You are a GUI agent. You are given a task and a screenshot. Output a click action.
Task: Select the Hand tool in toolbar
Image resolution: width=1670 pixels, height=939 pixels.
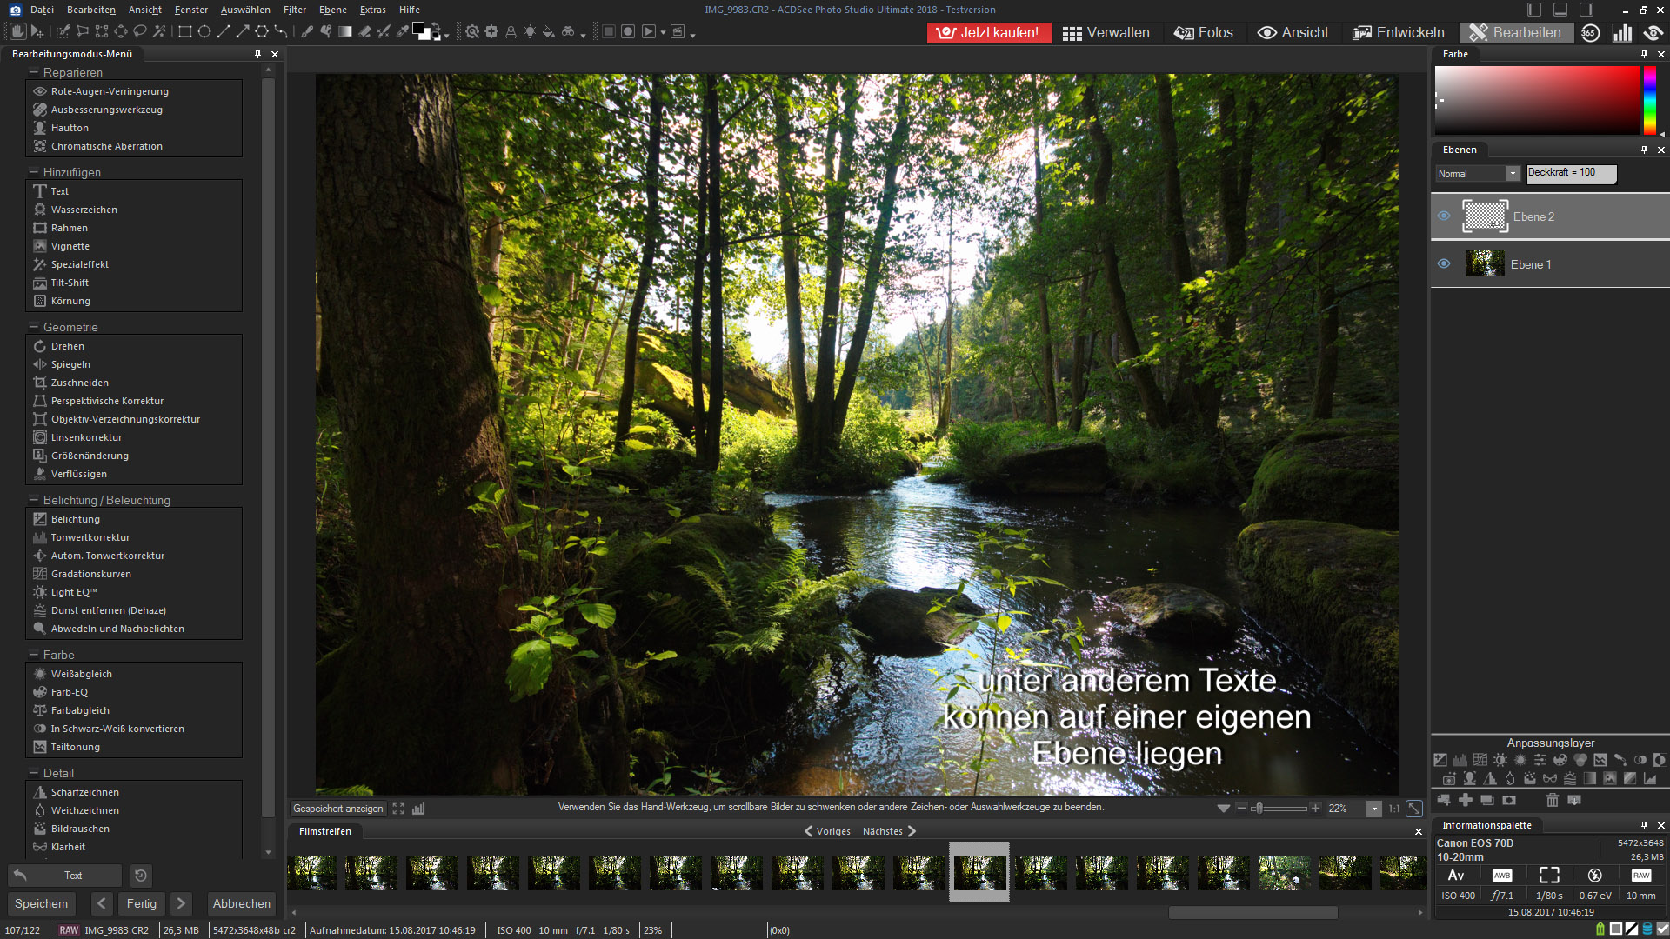pos(17,32)
